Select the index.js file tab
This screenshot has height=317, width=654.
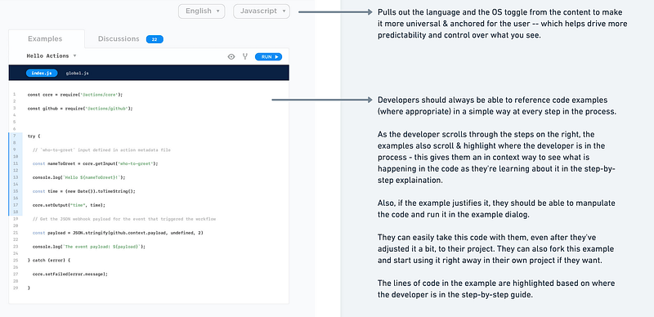point(42,73)
